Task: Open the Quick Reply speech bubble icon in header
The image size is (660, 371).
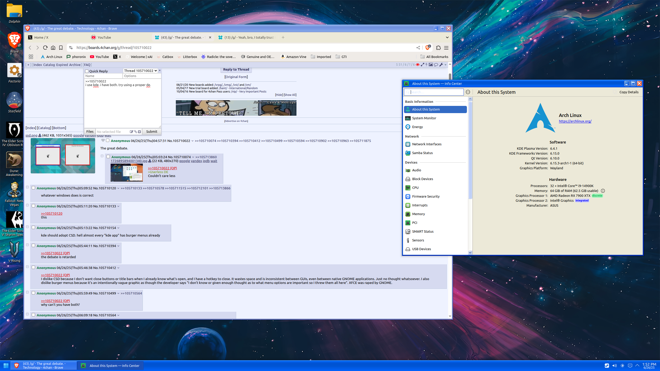Action: tap(436, 65)
